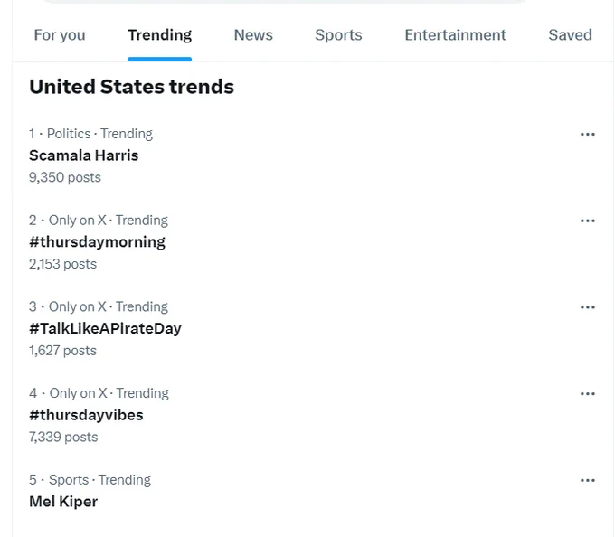Open the Sports tab
The image size is (615, 537).
point(338,35)
